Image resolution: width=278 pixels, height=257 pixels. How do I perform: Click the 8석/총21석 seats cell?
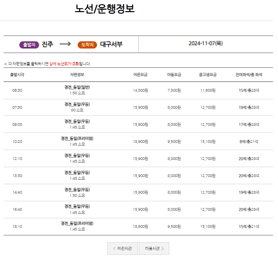coord(249,142)
